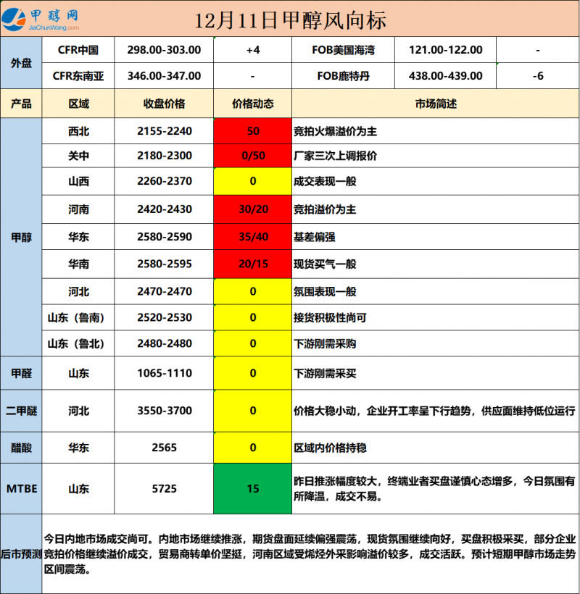Image resolution: width=580 pixels, height=594 pixels.
Task: Click description 基差偏强
Action: (x=314, y=237)
